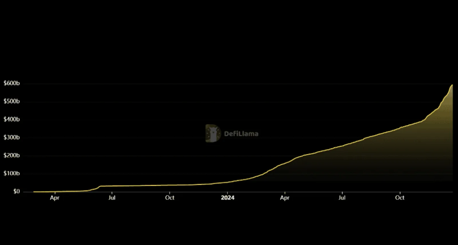Pick the $200b y-axis label
458x245 pixels.
(x=11, y=155)
